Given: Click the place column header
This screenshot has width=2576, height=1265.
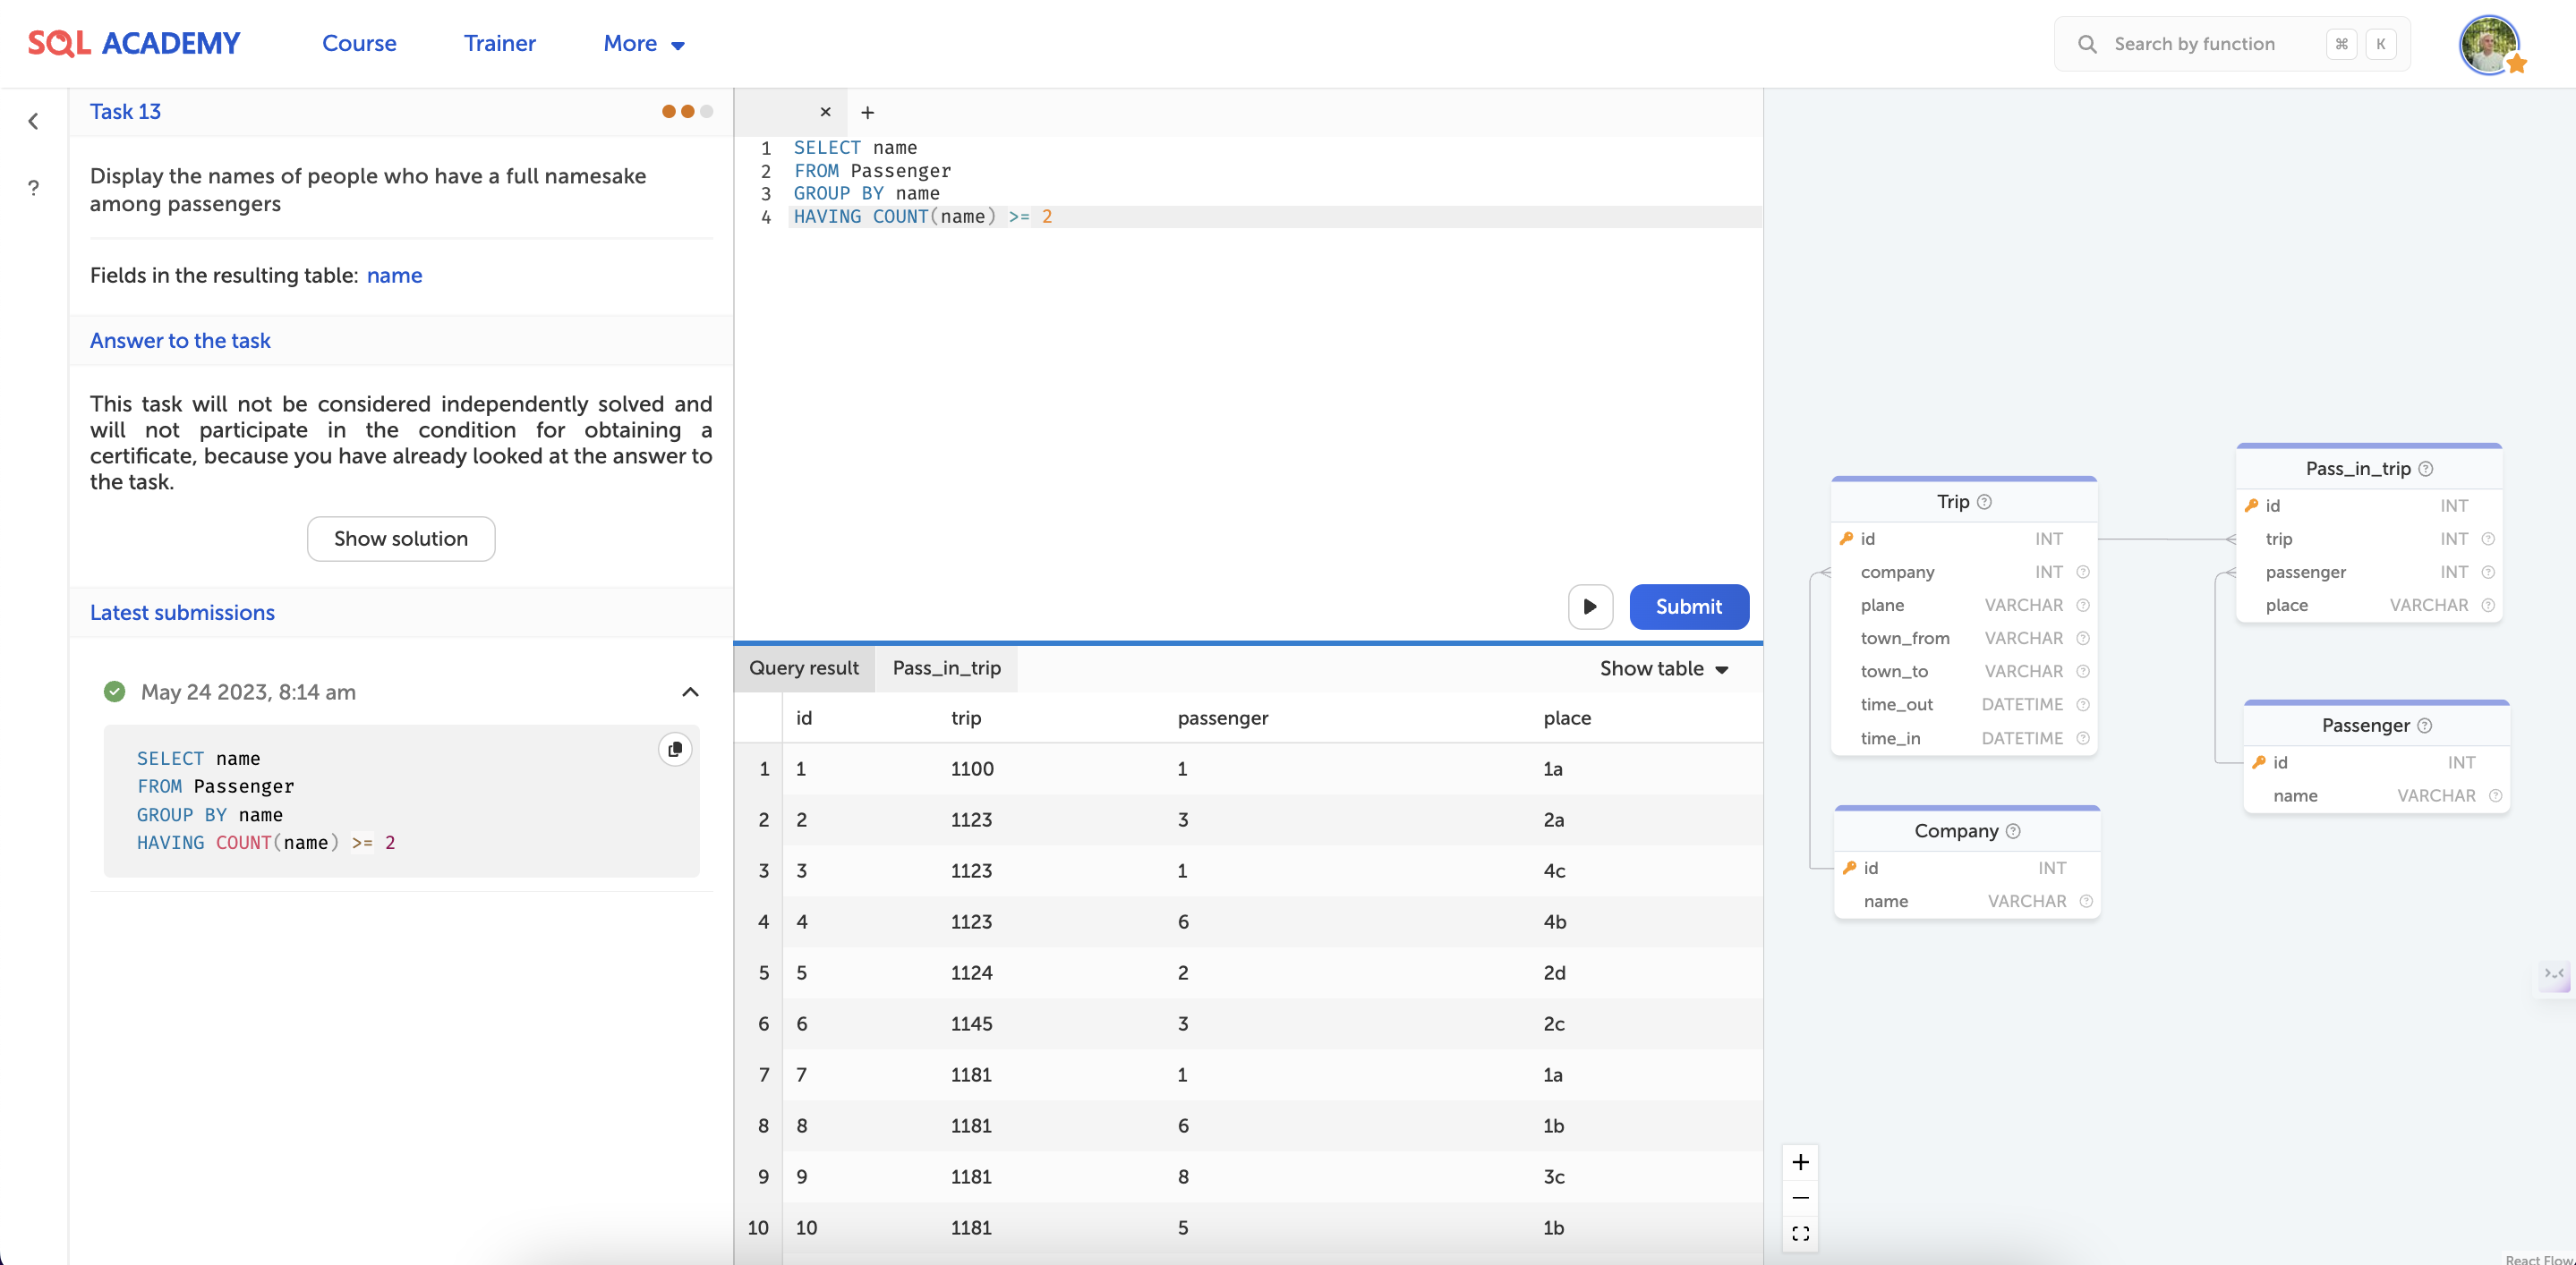Looking at the screenshot, I should coord(1566,717).
